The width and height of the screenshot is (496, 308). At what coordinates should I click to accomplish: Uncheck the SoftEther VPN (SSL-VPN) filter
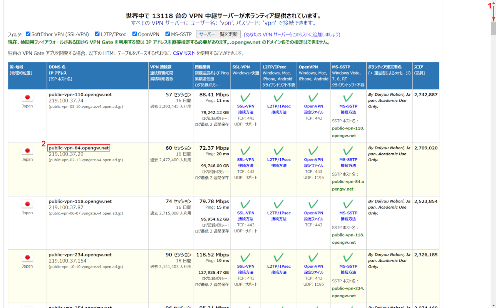click(x=28, y=34)
